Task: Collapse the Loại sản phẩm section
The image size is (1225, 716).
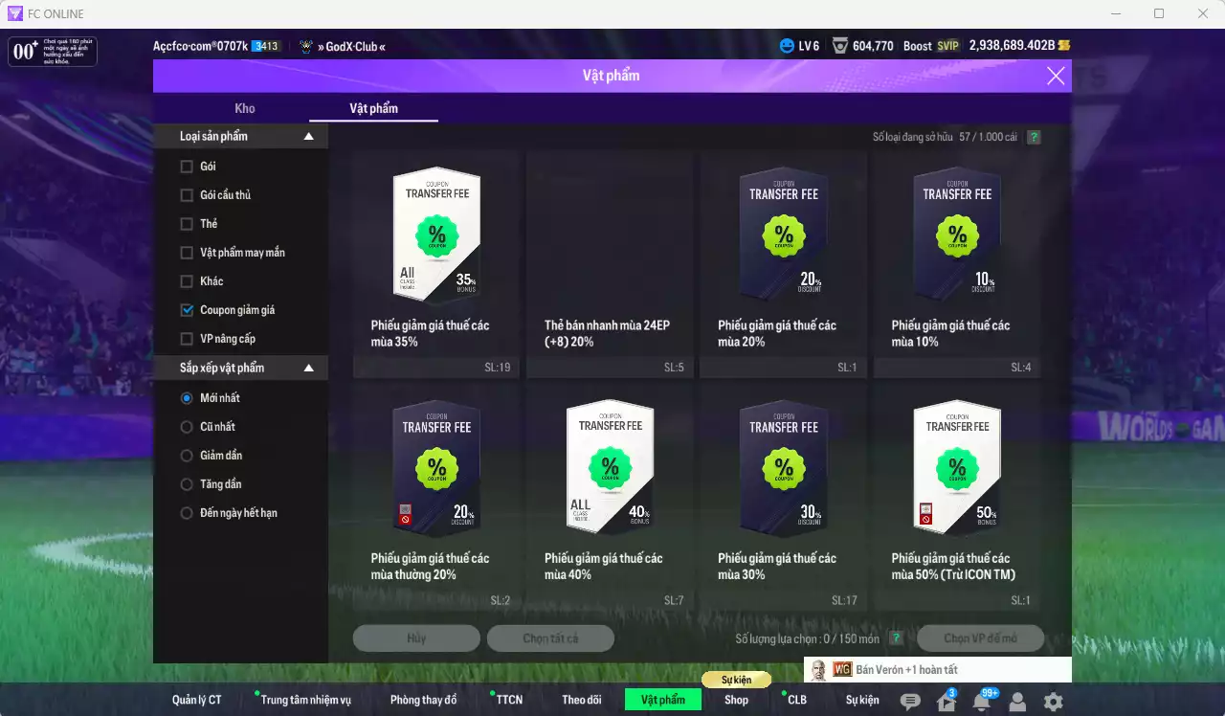Action: click(x=308, y=137)
